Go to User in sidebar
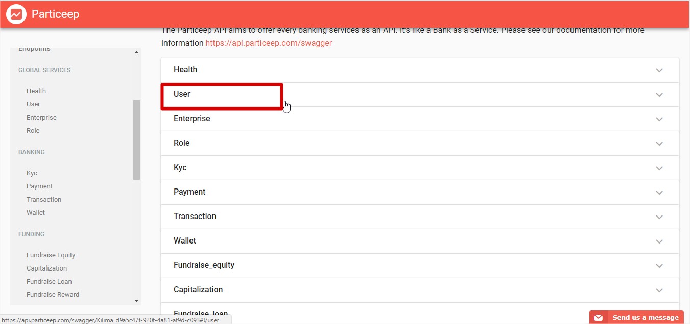This screenshot has height=324, width=690. 33,104
